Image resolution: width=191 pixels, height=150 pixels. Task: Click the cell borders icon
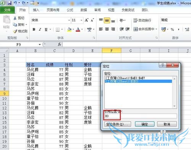(x=58, y=30)
